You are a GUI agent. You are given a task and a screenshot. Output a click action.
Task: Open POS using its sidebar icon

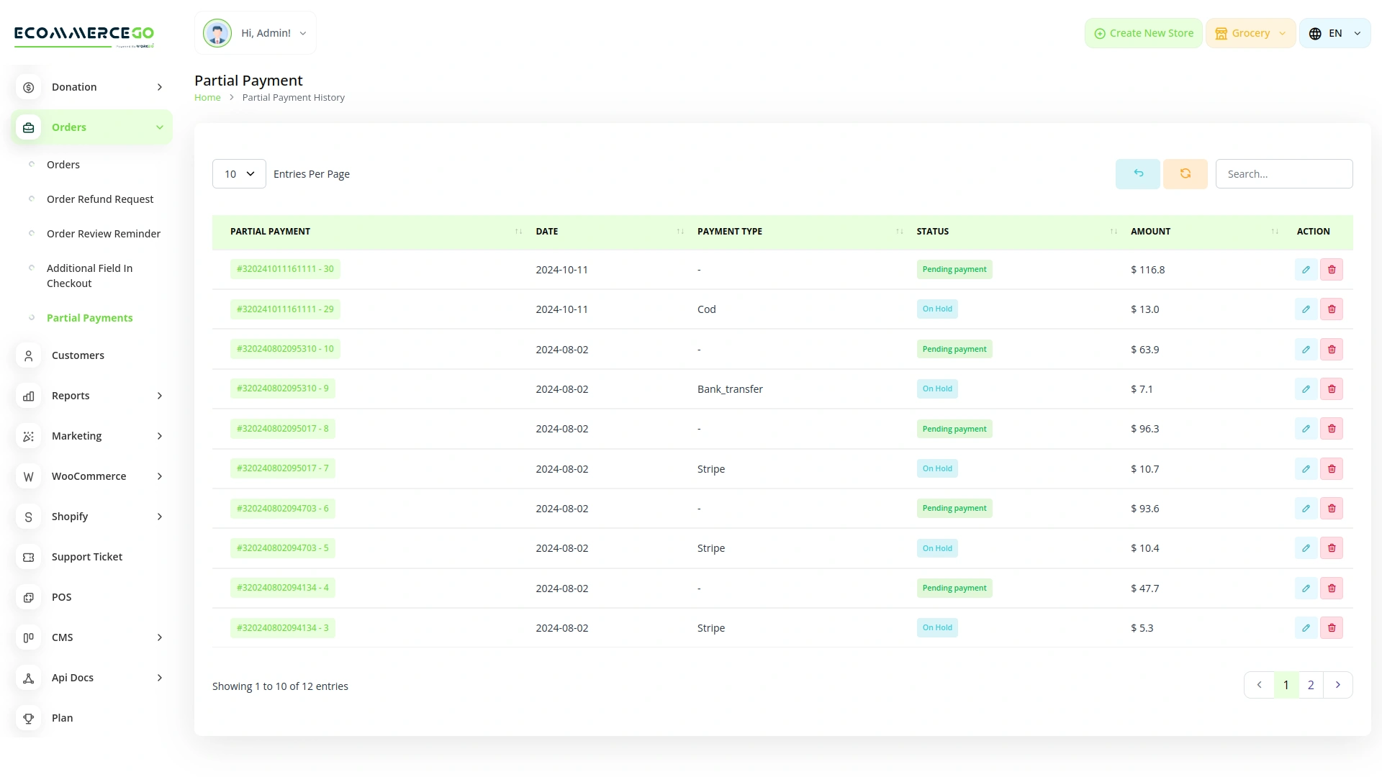(x=28, y=596)
